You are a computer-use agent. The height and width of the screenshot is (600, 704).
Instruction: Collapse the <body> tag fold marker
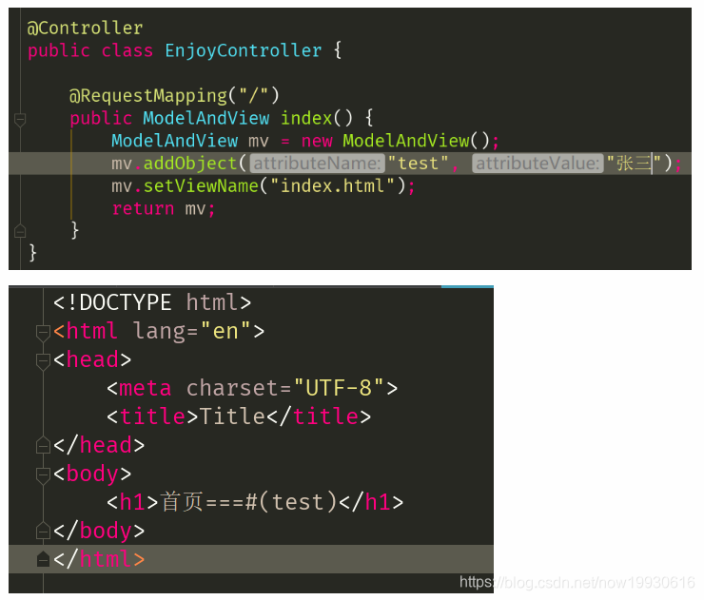(x=43, y=475)
